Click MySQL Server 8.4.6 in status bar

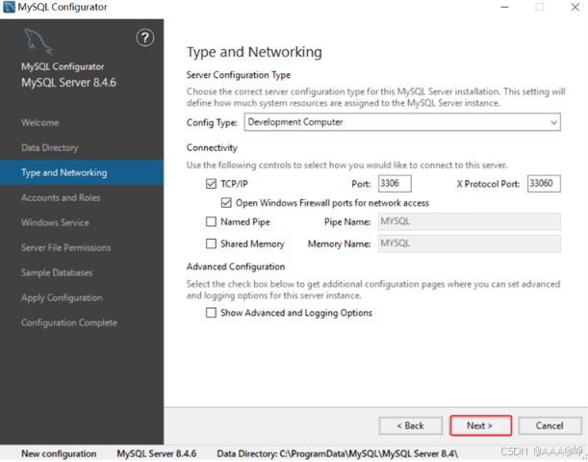(x=157, y=453)
